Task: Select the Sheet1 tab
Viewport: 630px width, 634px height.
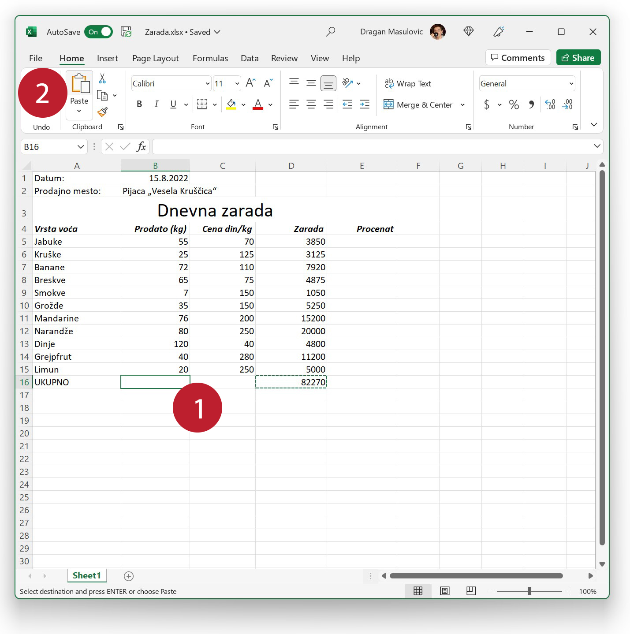Action: [x=87, y=575]
